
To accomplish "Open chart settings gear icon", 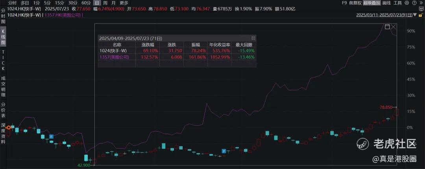I will 407,3.
